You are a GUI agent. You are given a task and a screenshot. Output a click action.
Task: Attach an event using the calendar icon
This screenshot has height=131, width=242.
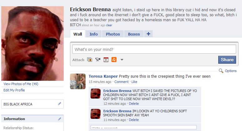point(106,60)
